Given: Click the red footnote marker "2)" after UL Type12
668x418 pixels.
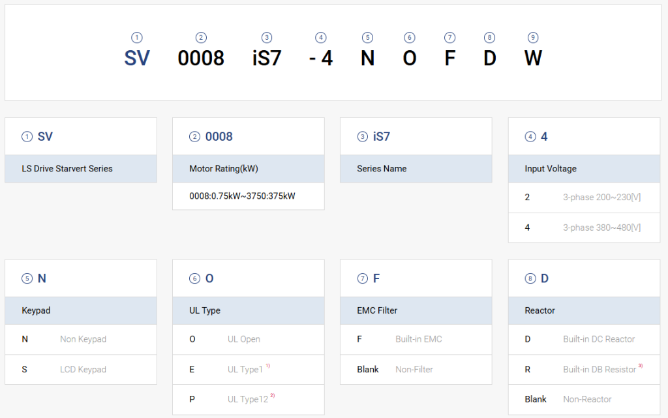Looking at the screenshot, I should [273, 395].
